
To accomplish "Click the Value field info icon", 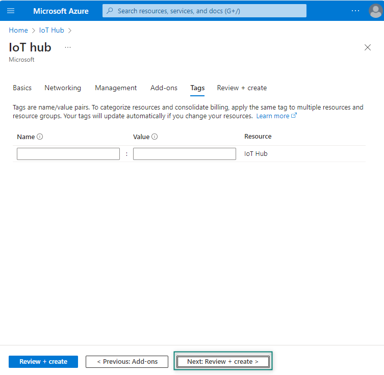I will click(x=155, y=137).
